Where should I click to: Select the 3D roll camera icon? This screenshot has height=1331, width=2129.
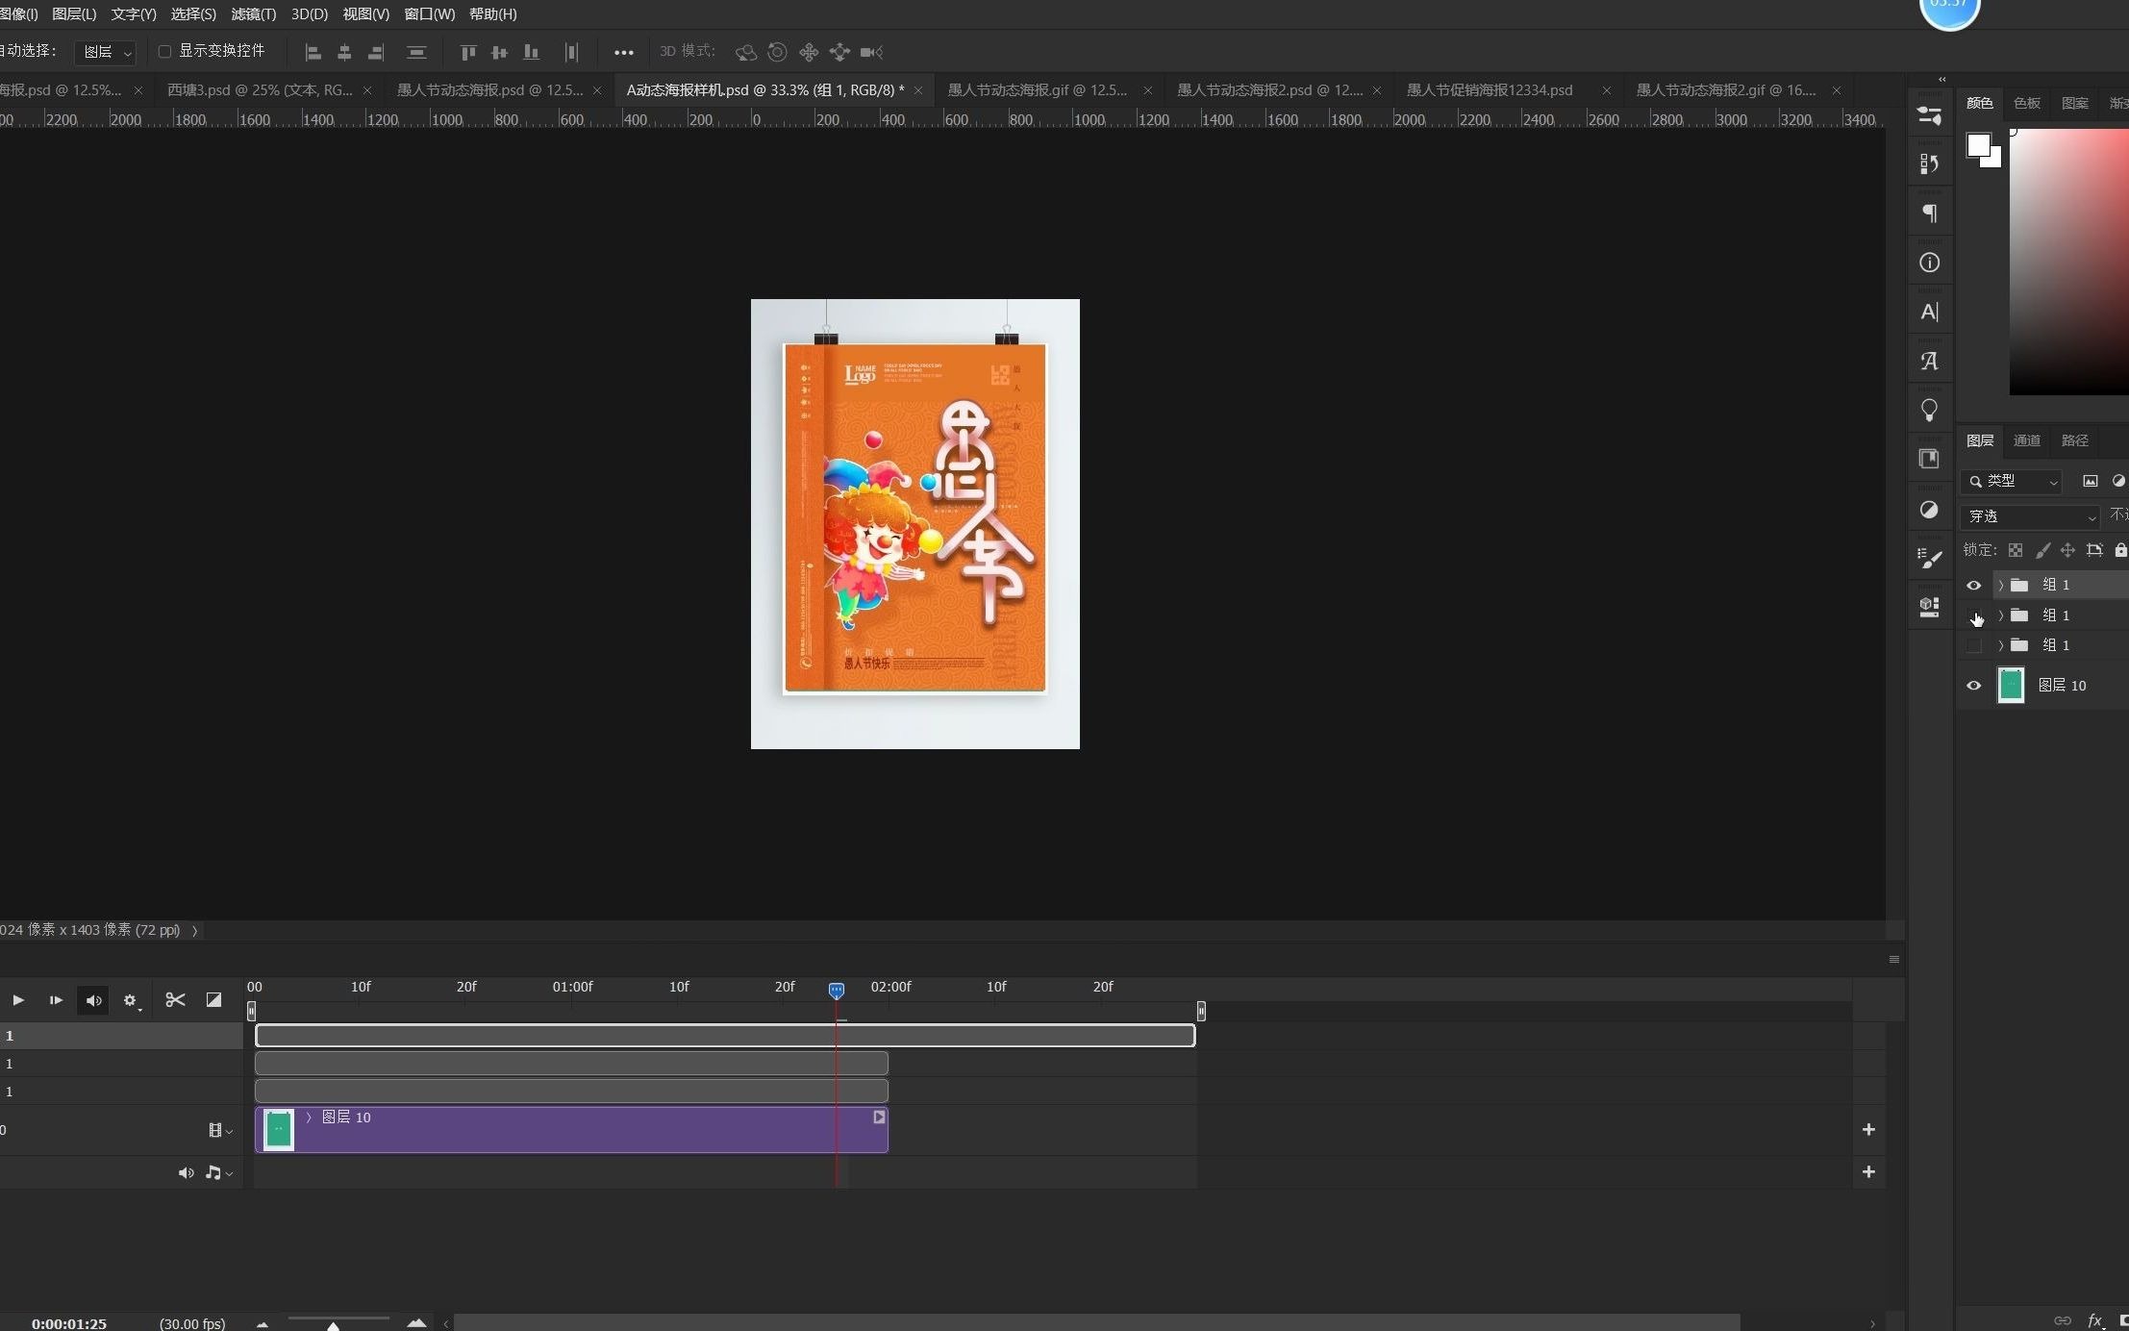coord(777,52)
